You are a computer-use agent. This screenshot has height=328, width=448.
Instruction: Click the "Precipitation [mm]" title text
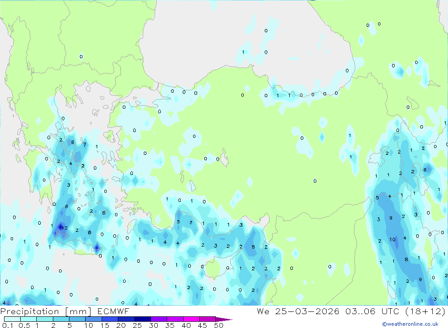46,311
